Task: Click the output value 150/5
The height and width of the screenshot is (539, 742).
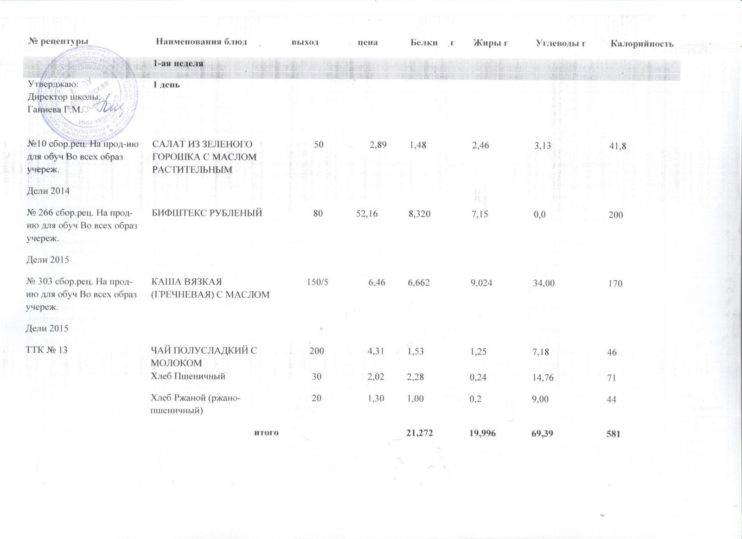Action: pos(318,282)
